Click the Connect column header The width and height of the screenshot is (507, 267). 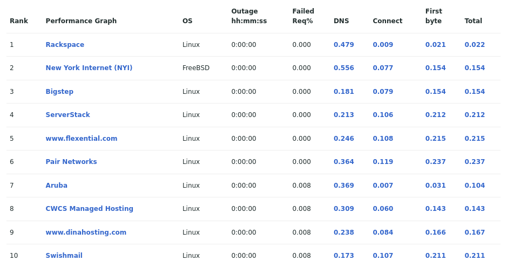click(387, 21)
